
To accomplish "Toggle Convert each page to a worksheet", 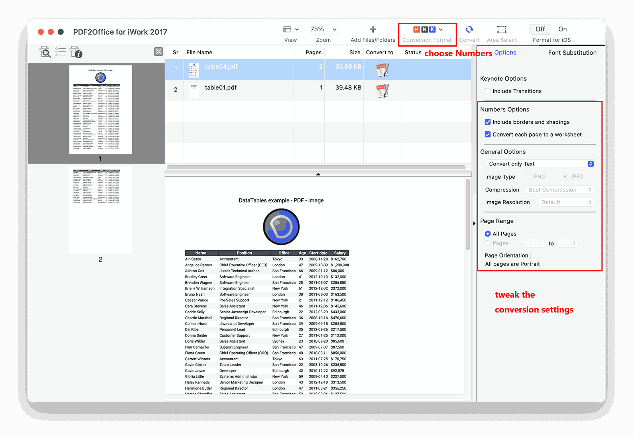I will [488, 135].
